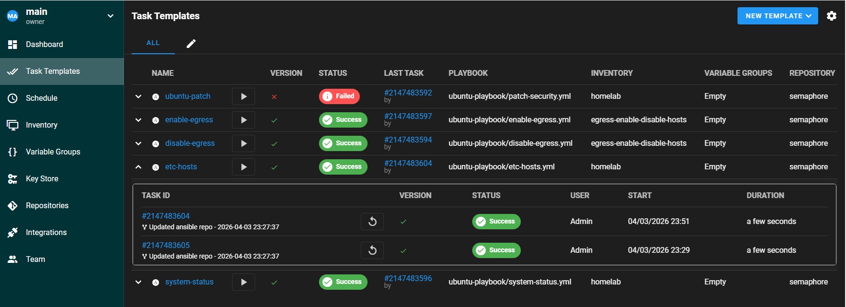Click the settings gear icon
Image resolution: width=846 pixels, height=307 pixels.
point(832,16)
